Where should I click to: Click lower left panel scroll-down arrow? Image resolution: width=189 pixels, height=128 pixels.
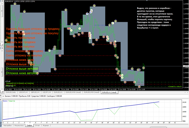[x=2, y=89]
